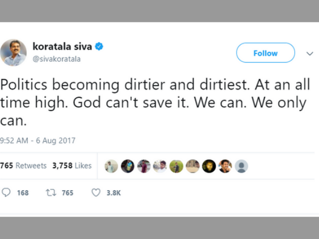View the 3,758 Likes list

(72, 166)
